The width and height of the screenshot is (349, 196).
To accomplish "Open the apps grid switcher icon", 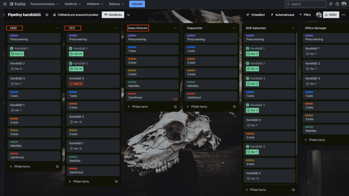I will [5, 4].
